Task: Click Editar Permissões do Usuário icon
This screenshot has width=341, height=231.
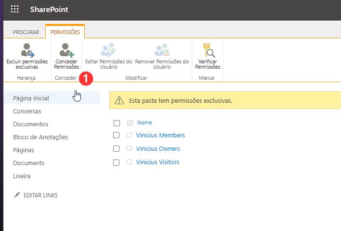Action: pos(108,50)
